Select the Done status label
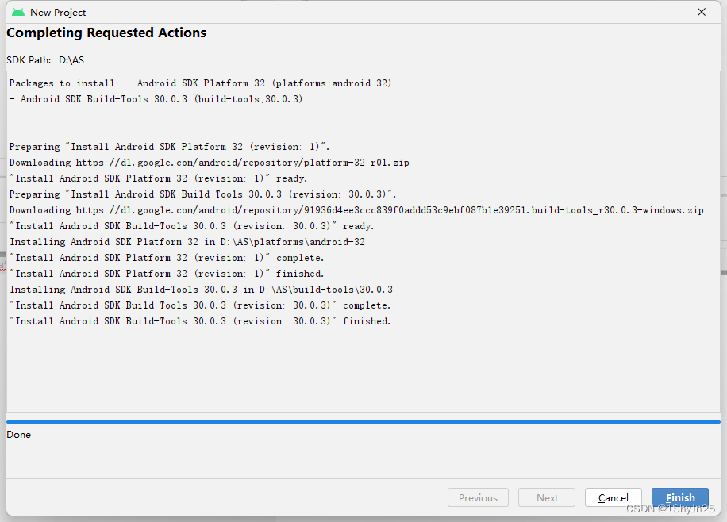This screenshot has height=522, width=727. click(18, 434)
